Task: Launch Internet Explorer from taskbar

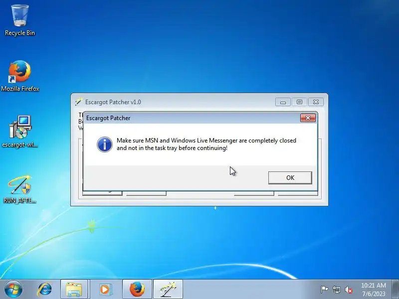Action: point(45,290)
